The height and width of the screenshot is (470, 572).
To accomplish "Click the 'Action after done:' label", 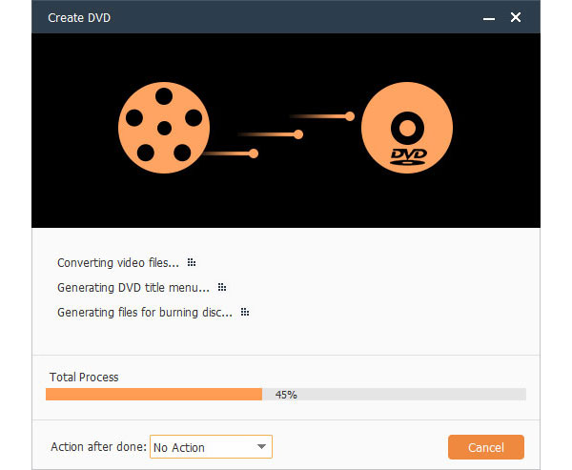I will [x=98, y=447].
